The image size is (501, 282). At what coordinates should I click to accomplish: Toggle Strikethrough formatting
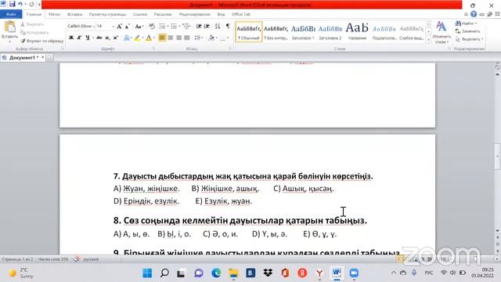[99, 38]
